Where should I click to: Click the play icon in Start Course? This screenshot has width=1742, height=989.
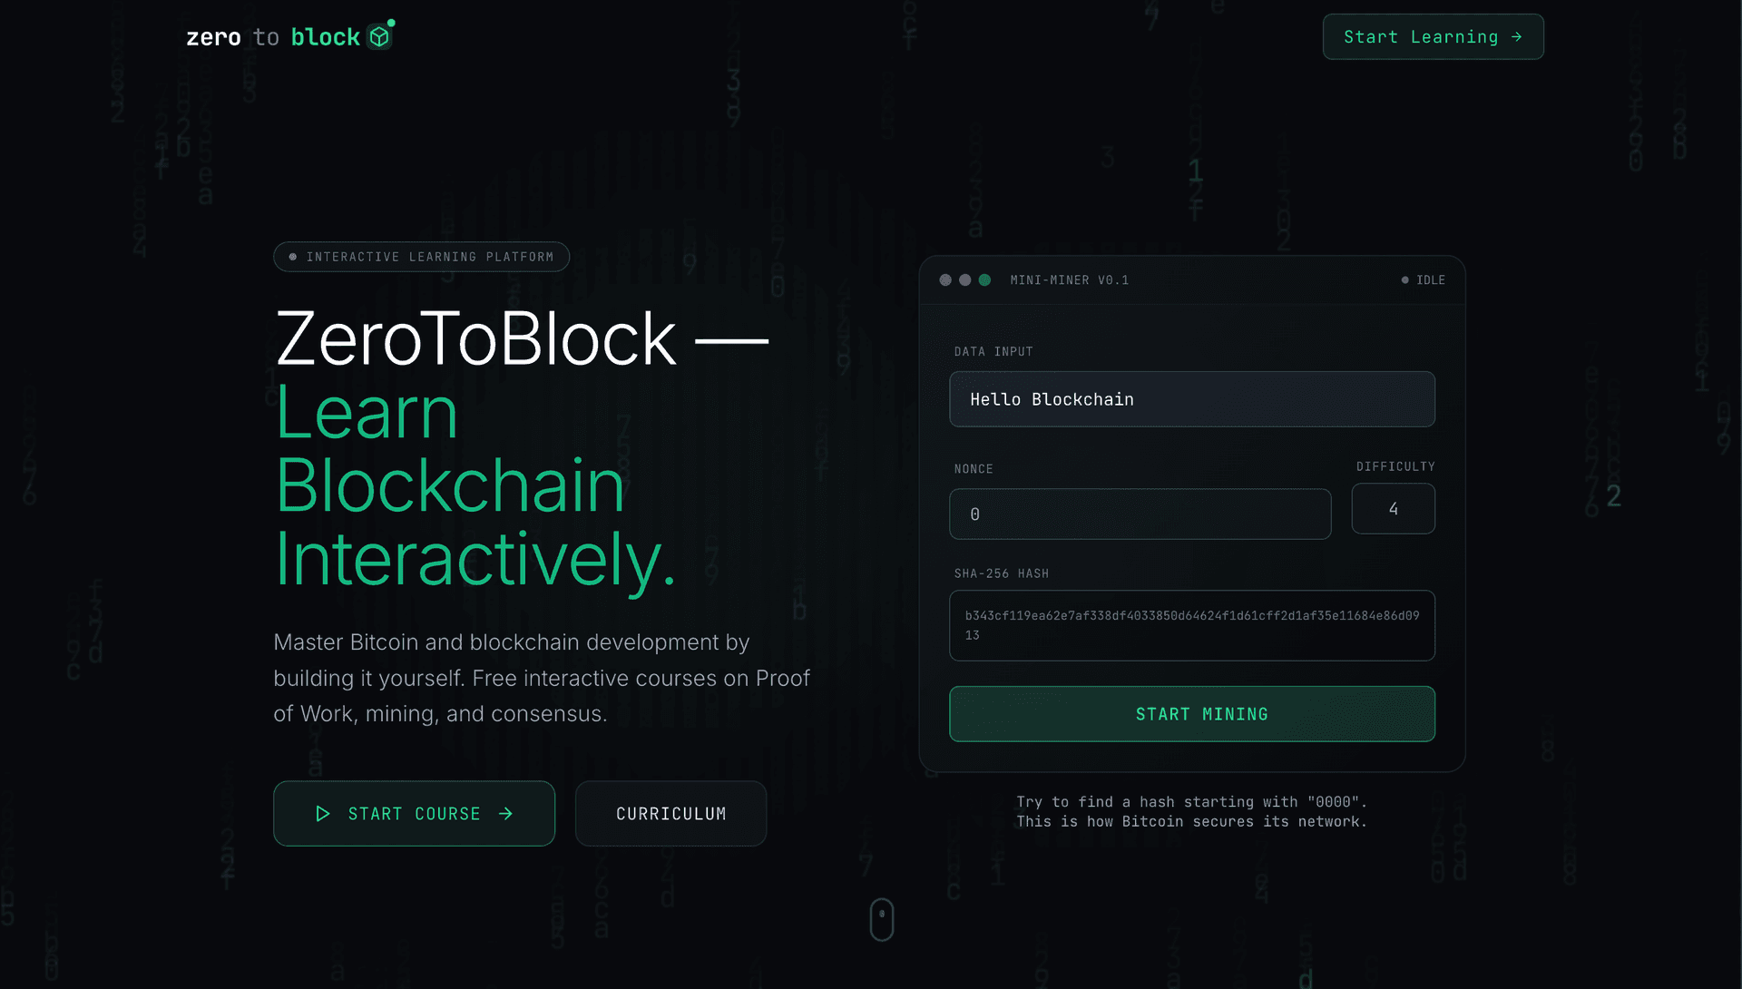coord(322,814)
